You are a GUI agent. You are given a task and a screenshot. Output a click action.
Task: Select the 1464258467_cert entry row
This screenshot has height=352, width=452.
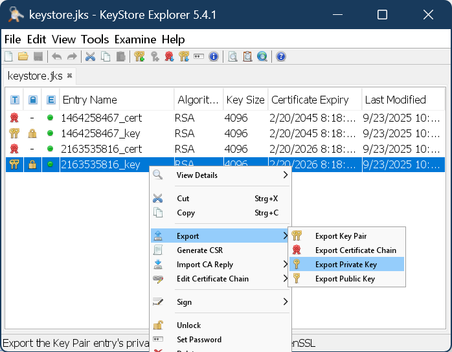102,118
